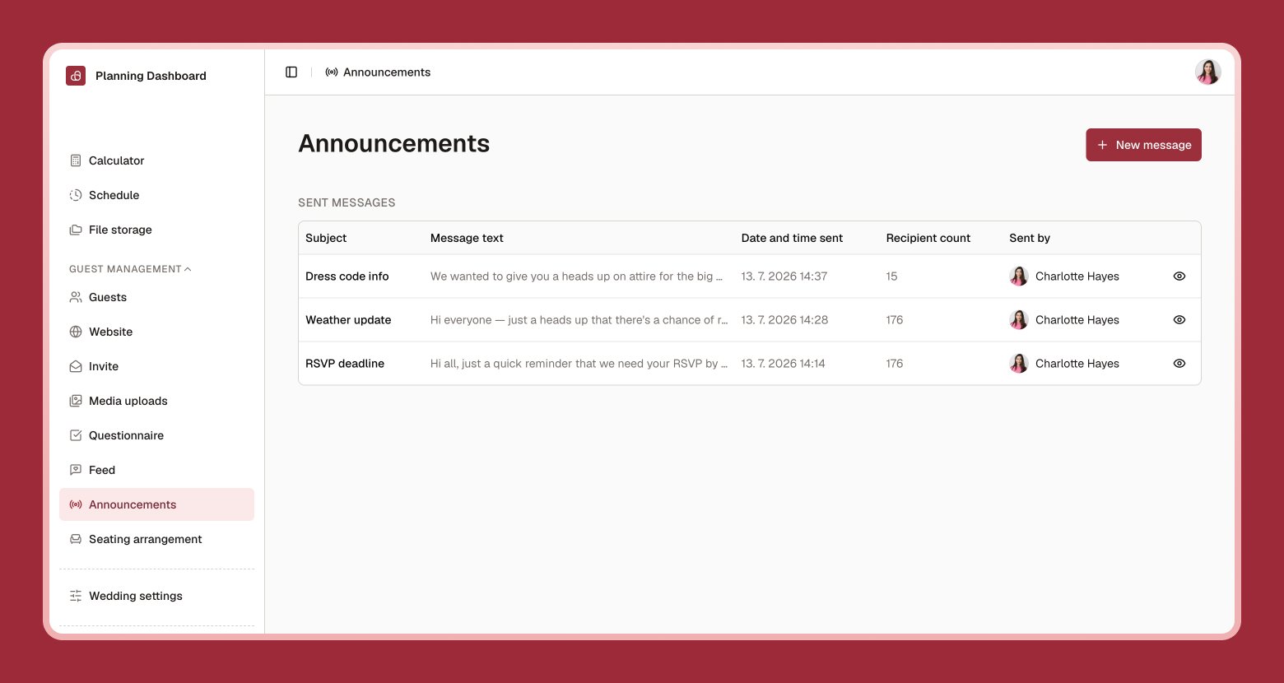Click Charlotte Hayes avatar in Weather update row
Screen dimensions: 1284x683
tap(1019, 320)
